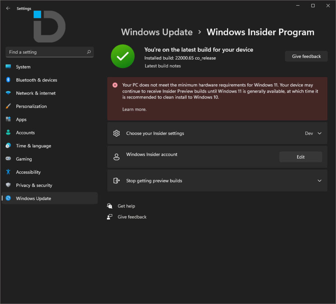Image resolution: width=336 pixels, height=304 pixels.
Task: Maximize the Settings window
Action: pos(313,6)
